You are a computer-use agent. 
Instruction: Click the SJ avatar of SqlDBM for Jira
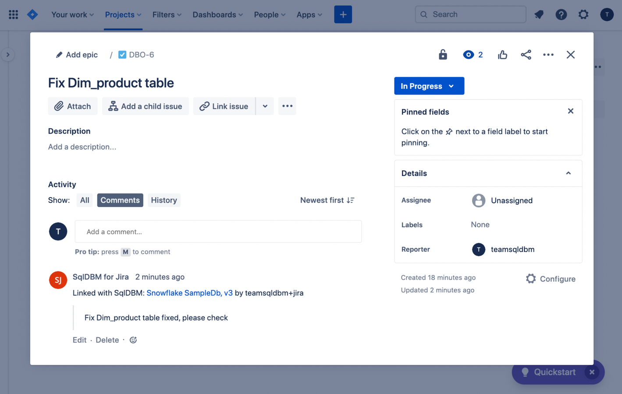click(x=58, y=280)
